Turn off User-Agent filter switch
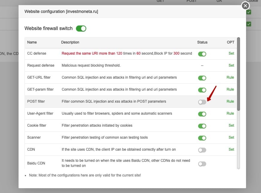 (x=202, y=114)
